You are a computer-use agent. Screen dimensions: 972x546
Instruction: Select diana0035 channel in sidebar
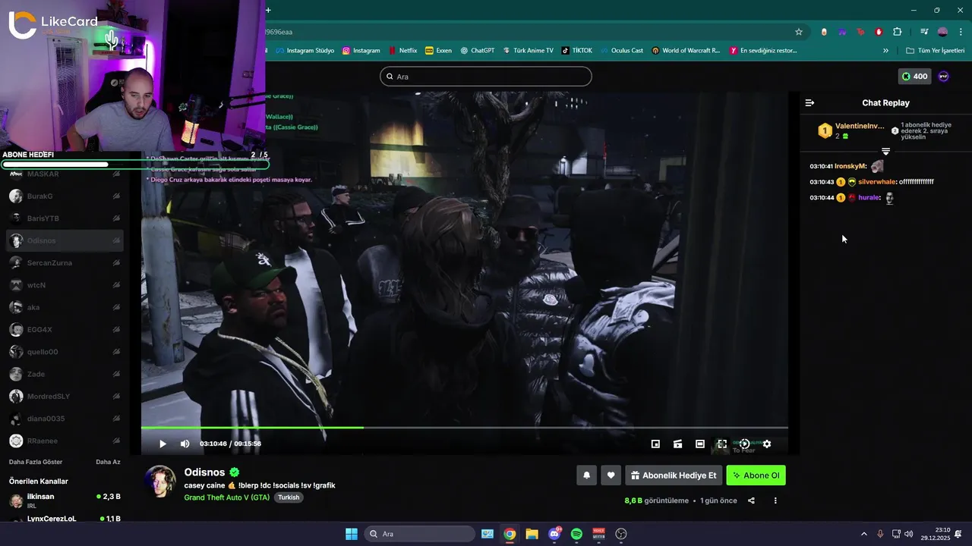coord(65,419)
